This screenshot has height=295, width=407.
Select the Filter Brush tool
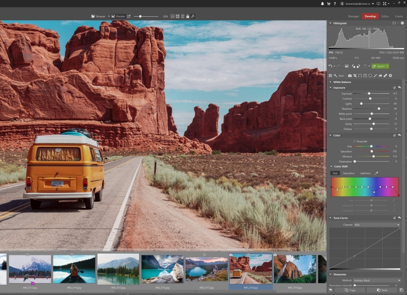tap(375, 75)
